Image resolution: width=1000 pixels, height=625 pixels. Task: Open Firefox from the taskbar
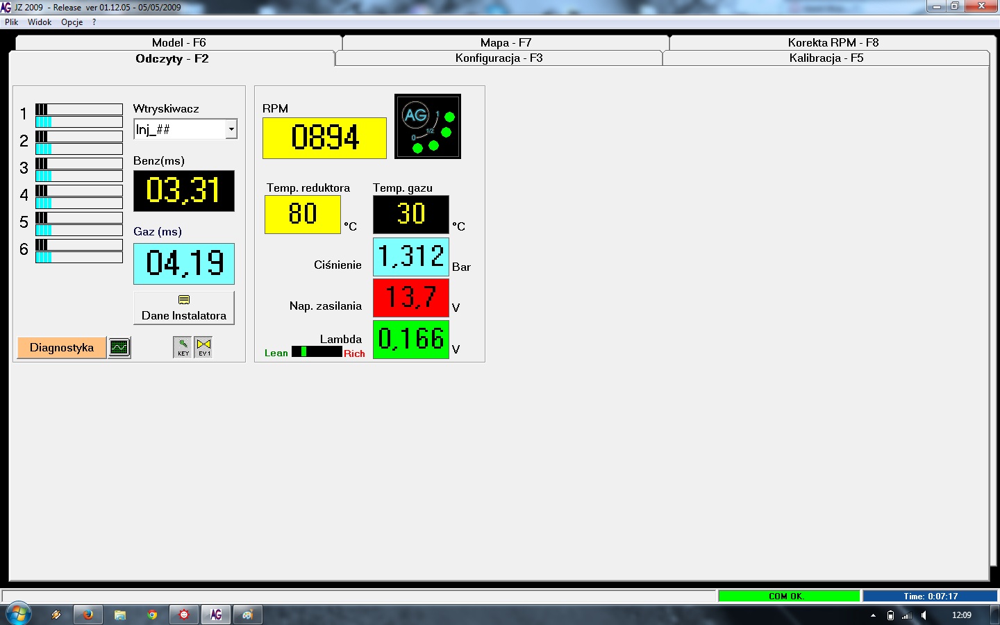(88, 615)
